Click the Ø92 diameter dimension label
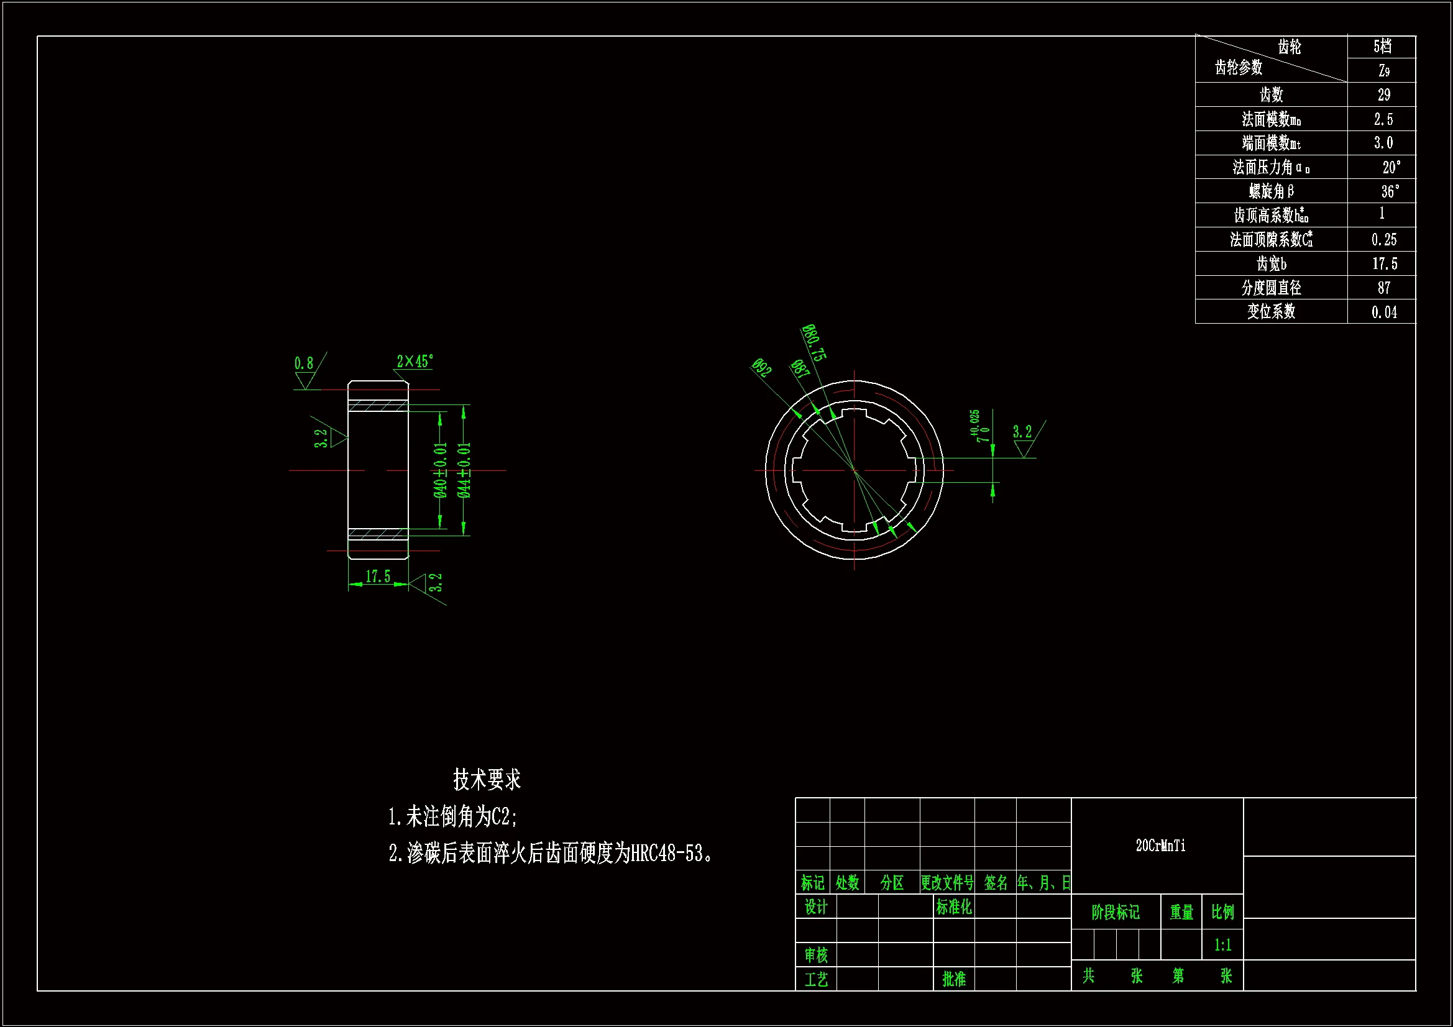Screen dimensions: 1453x1027 (x=761, y=367)
